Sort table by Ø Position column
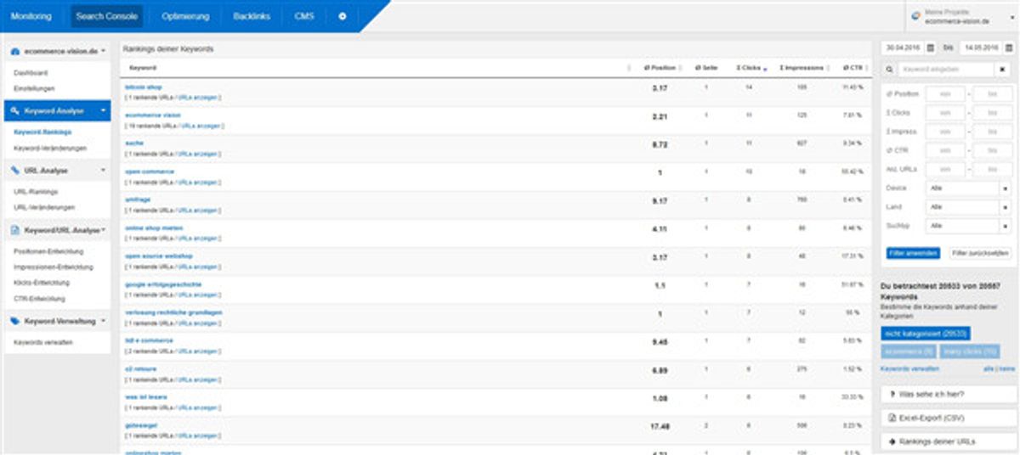Screen dimensions: 1020x455 tap(660, 68)
